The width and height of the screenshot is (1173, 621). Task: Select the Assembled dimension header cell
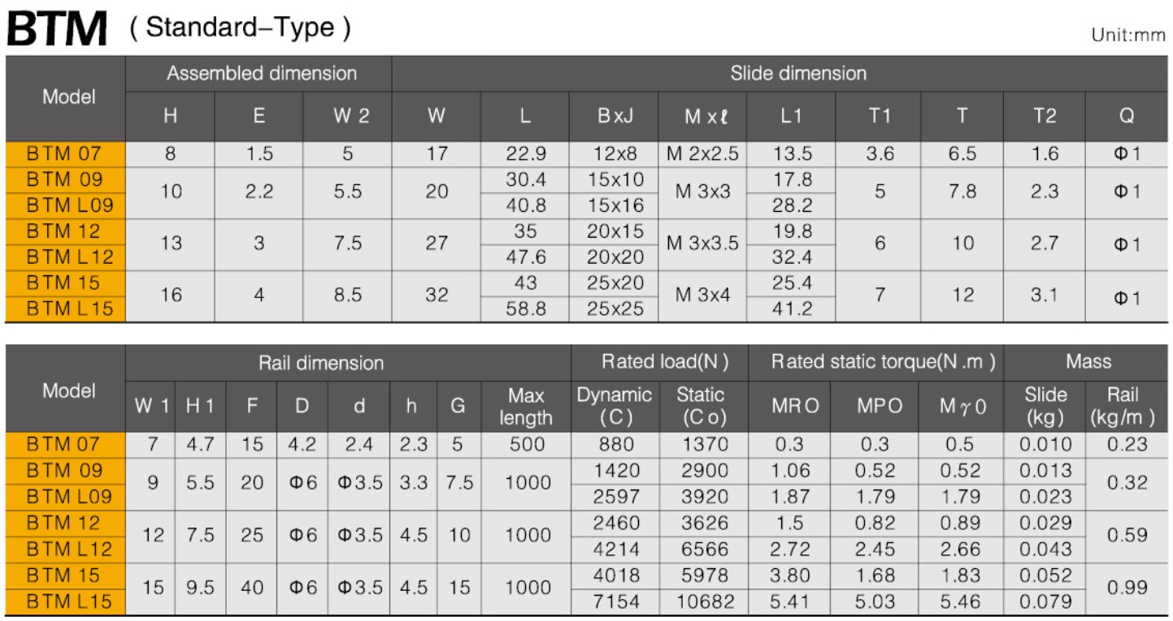tap(261, 74)
